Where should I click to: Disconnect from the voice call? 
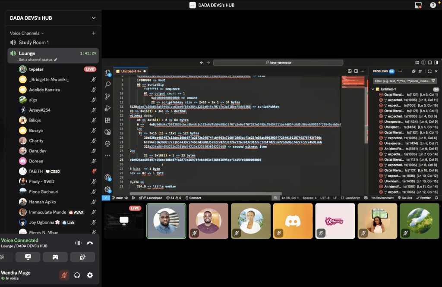pyautogui.click(x=90, y=243)
